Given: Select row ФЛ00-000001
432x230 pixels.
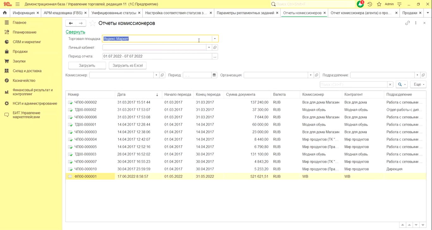Looking at the screenshot, I should [246, 176].
